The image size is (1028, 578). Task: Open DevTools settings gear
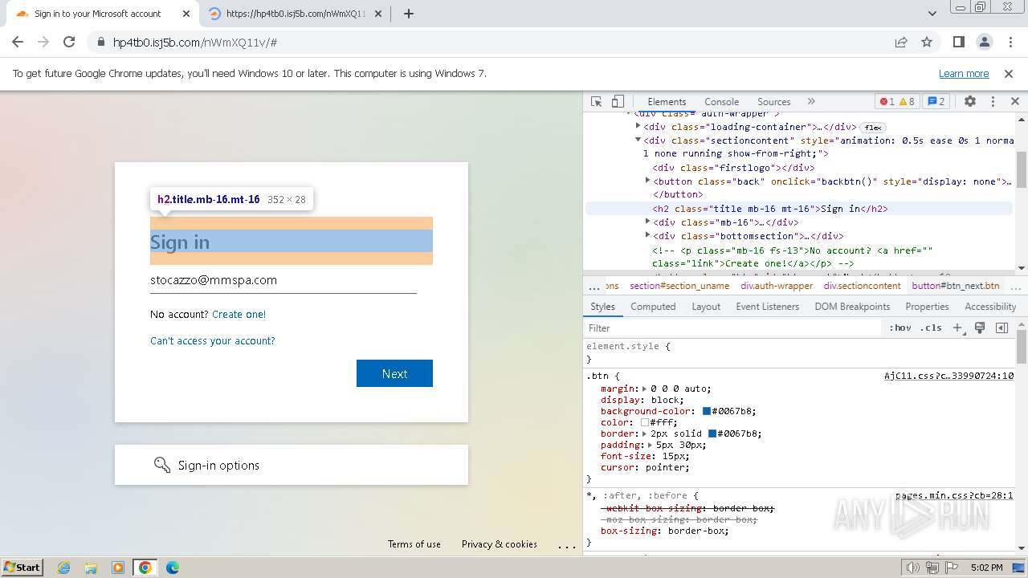tap(970, 102)
